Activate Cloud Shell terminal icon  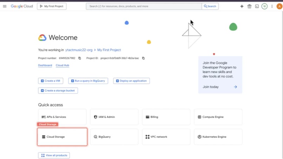pyautogui.click(x=257, y=7)
